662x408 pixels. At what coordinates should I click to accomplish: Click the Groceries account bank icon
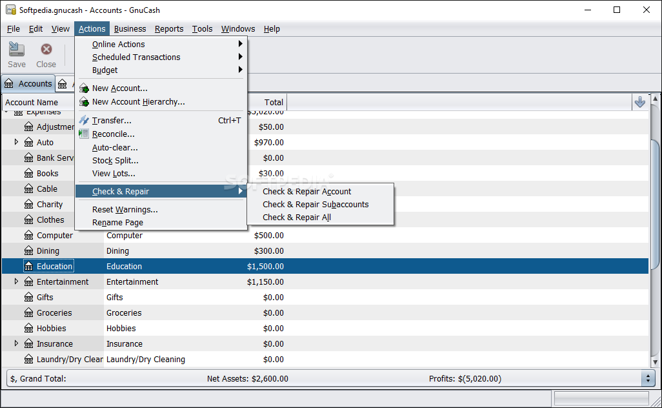[28, 313]
